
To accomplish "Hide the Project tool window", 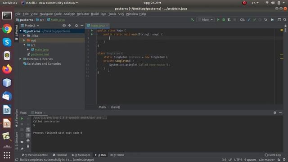I will (x=82, y=26).
